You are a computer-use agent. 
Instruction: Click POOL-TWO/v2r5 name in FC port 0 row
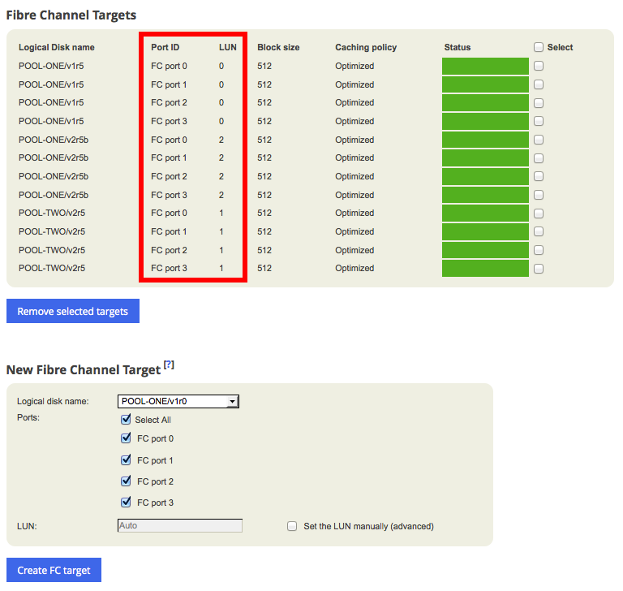(x=52, y=213)
